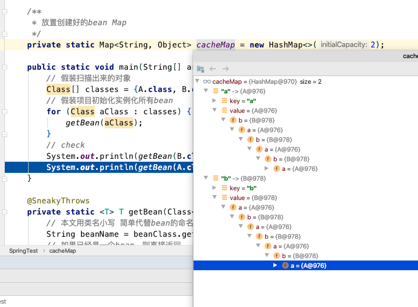Viewport: 418px width, 307px height.
Task: Click the field icon on the highlighted a = {A@976} row
Action: coord(285,265)
